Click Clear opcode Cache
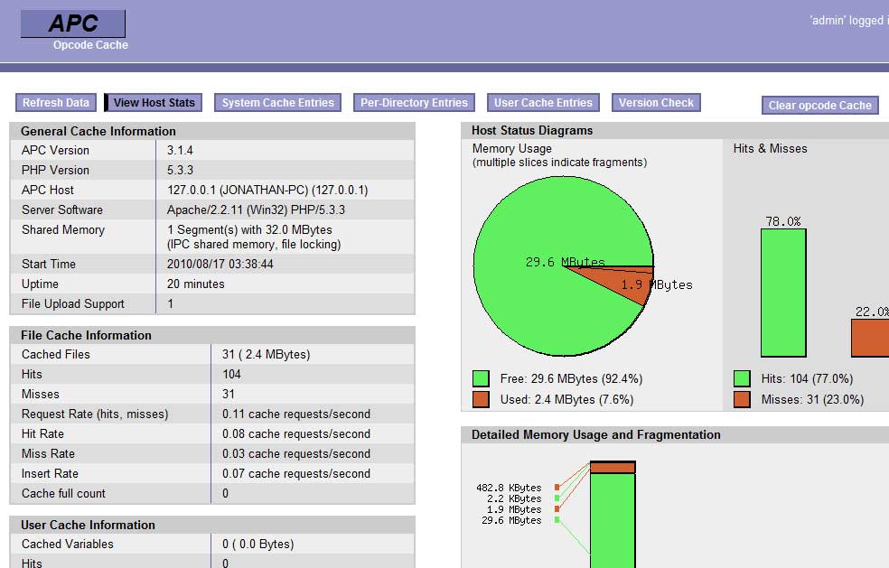The image size is (889, 568). click(819, 105)
